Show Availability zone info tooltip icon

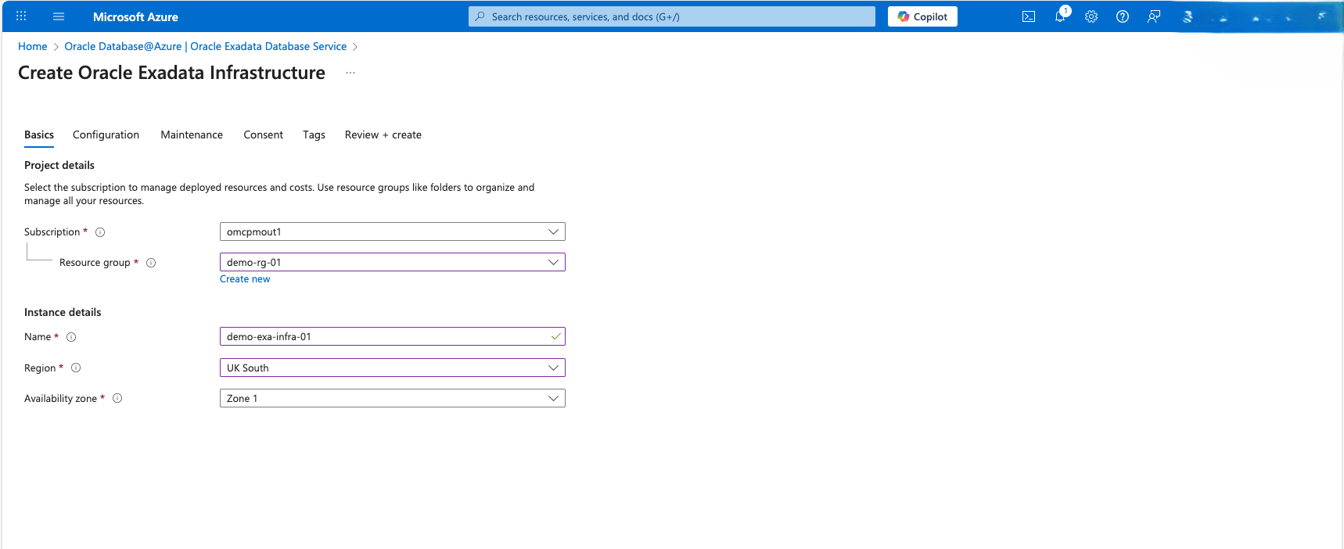(117, 398)
